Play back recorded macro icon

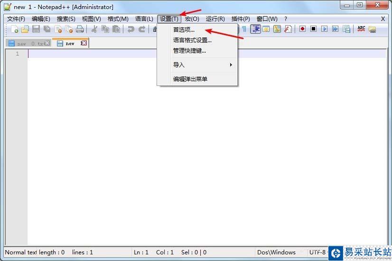(x=325, y=29)
